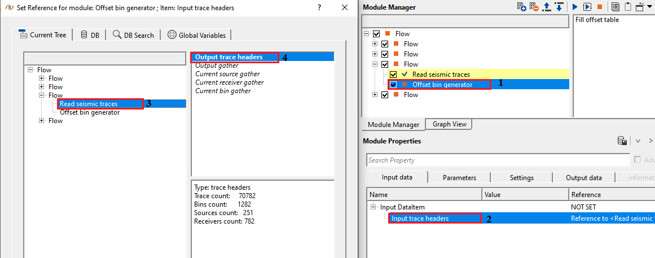This screenshot has width=655, height=258.
Task: Switch to the Graph View tab
Action: point(449,124)
